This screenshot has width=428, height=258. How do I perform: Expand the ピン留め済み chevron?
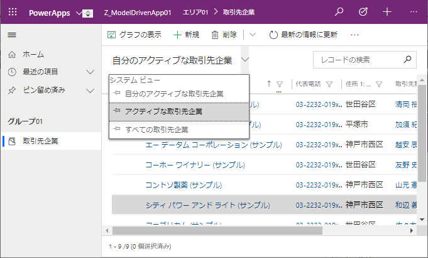pos(90,91)
